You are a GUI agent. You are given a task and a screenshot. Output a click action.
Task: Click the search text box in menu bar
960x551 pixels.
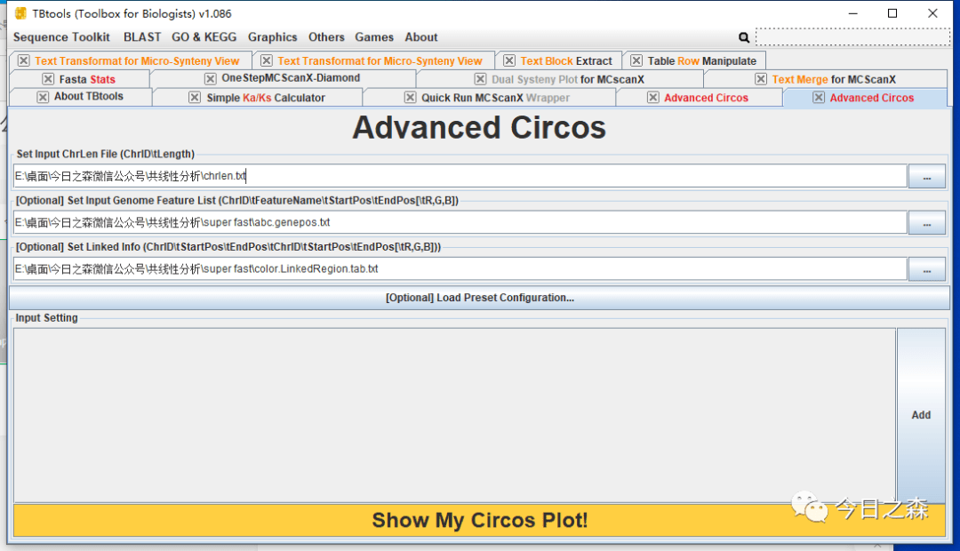pyautogui.click(x=852, y=36)
